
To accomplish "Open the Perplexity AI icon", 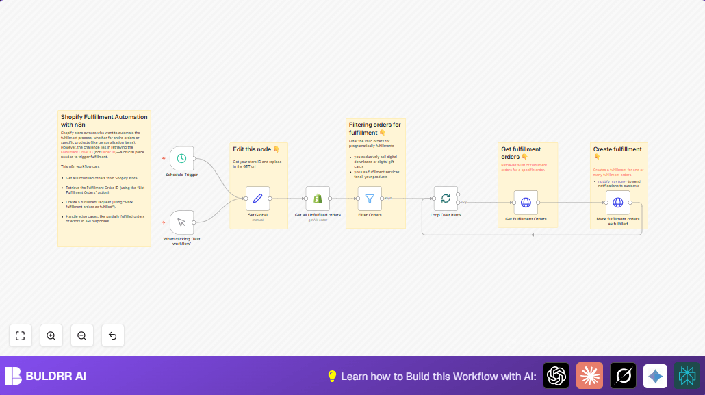I will click(687, 376).
